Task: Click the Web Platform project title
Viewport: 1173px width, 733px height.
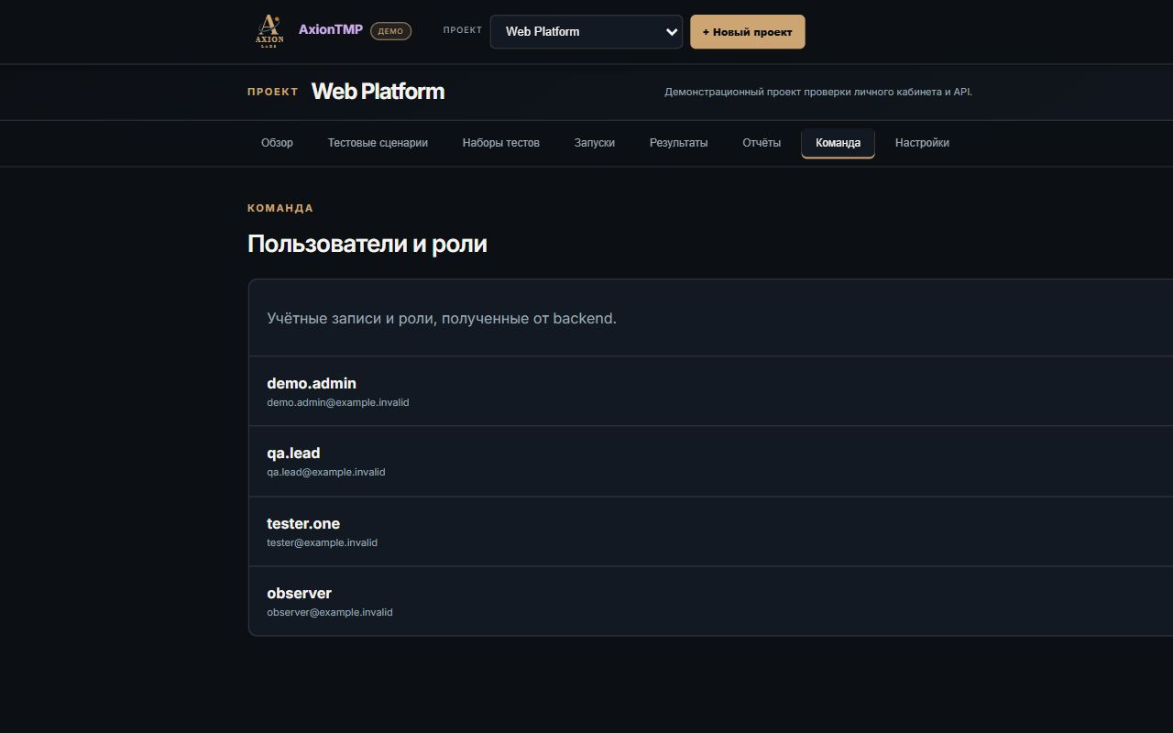Action: [x=378, y=92]
